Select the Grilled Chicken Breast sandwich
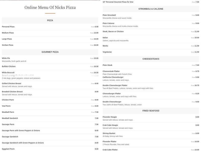 (12, 84)
